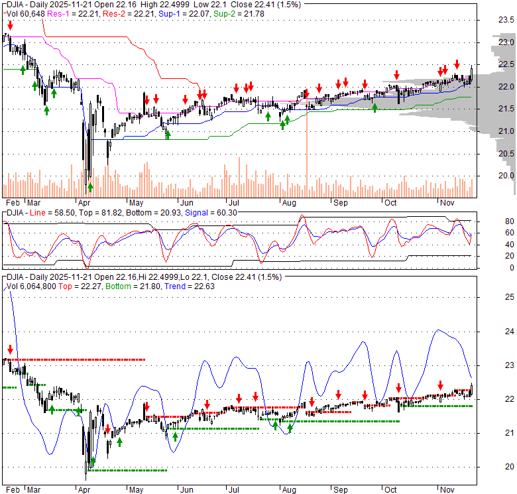This screenshot has height=494, width=517.
Task: Select 'Aug' on the top chart time axis
Action: 289,203
